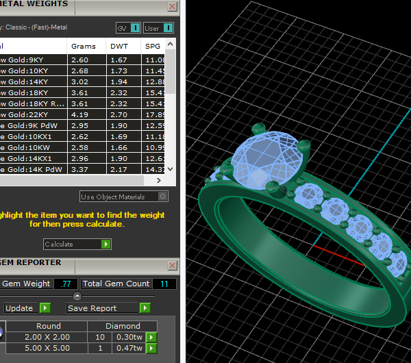
Task: Select the Gold:14K PdW metal row
Action: coord(34,170)
